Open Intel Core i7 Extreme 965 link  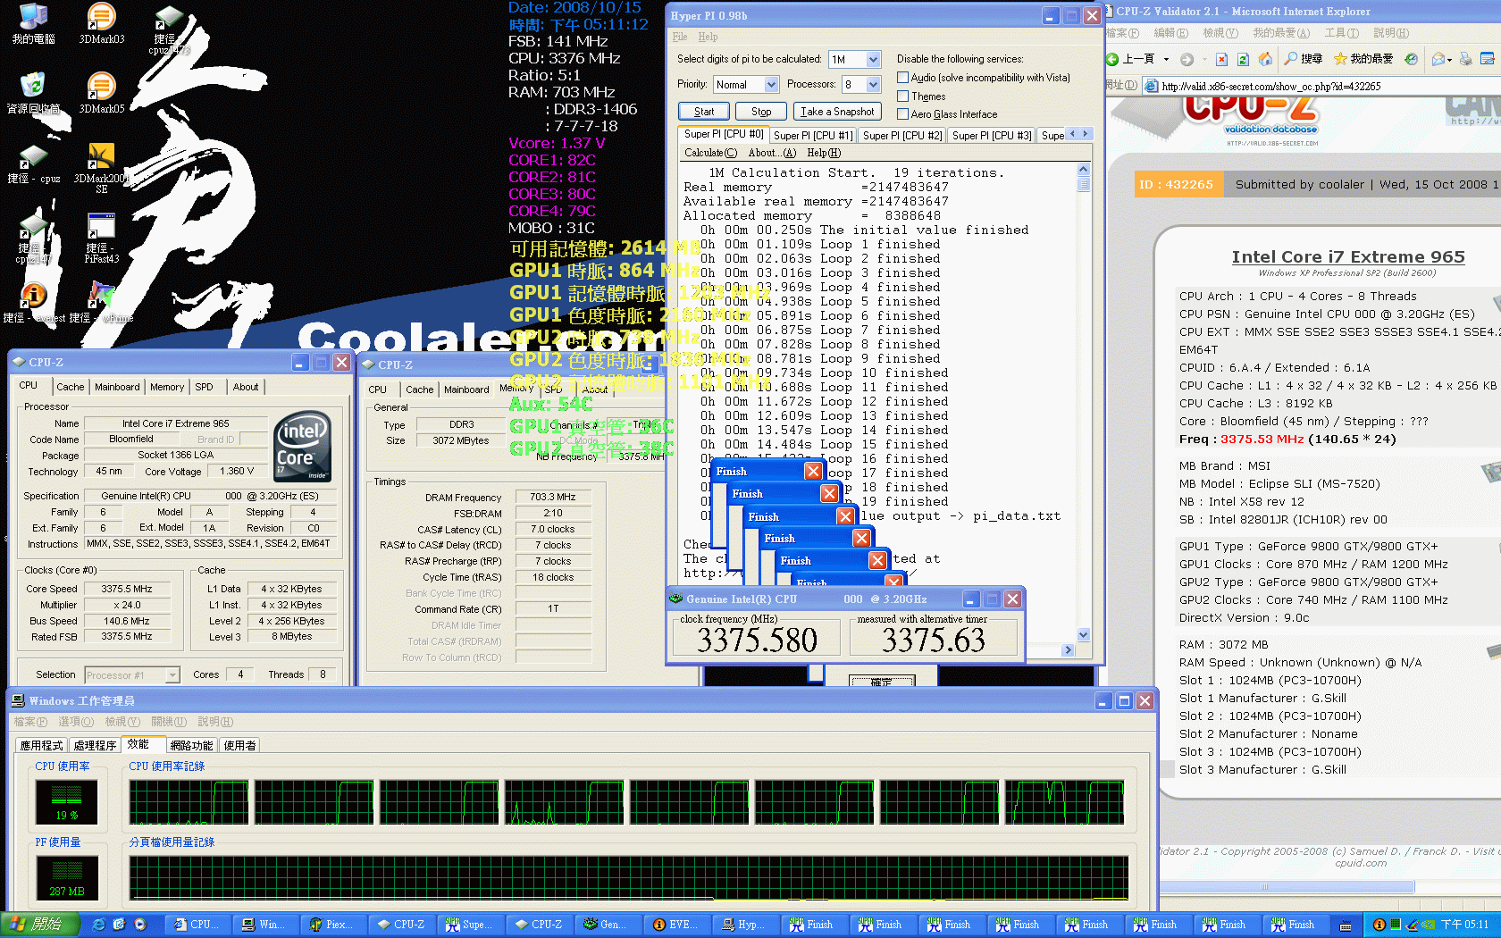[x=1347, y=256]
